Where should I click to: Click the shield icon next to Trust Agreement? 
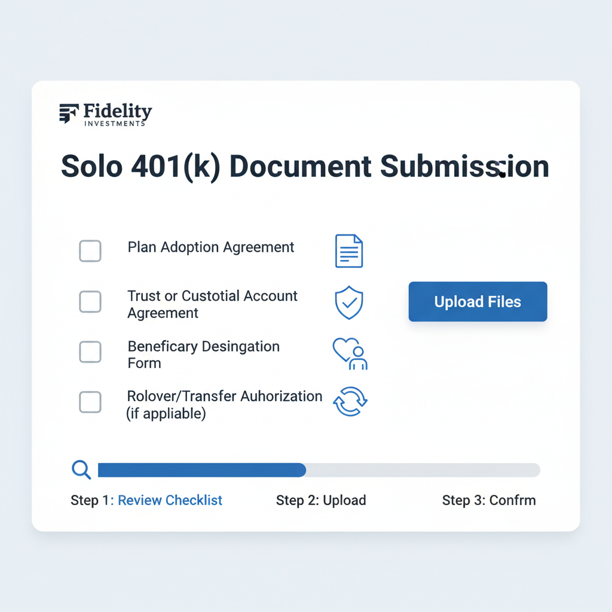(x=350, y=302)
